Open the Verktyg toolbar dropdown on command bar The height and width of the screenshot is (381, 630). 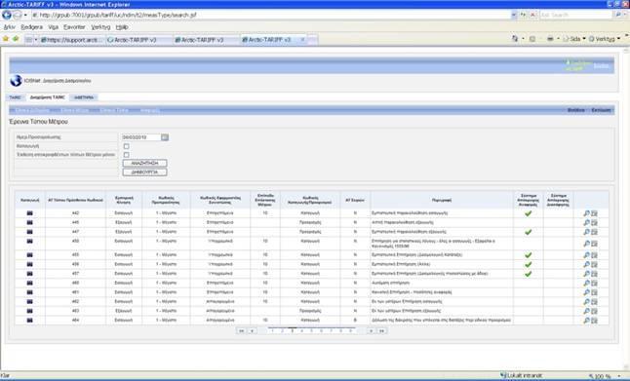tap(605, 39)
